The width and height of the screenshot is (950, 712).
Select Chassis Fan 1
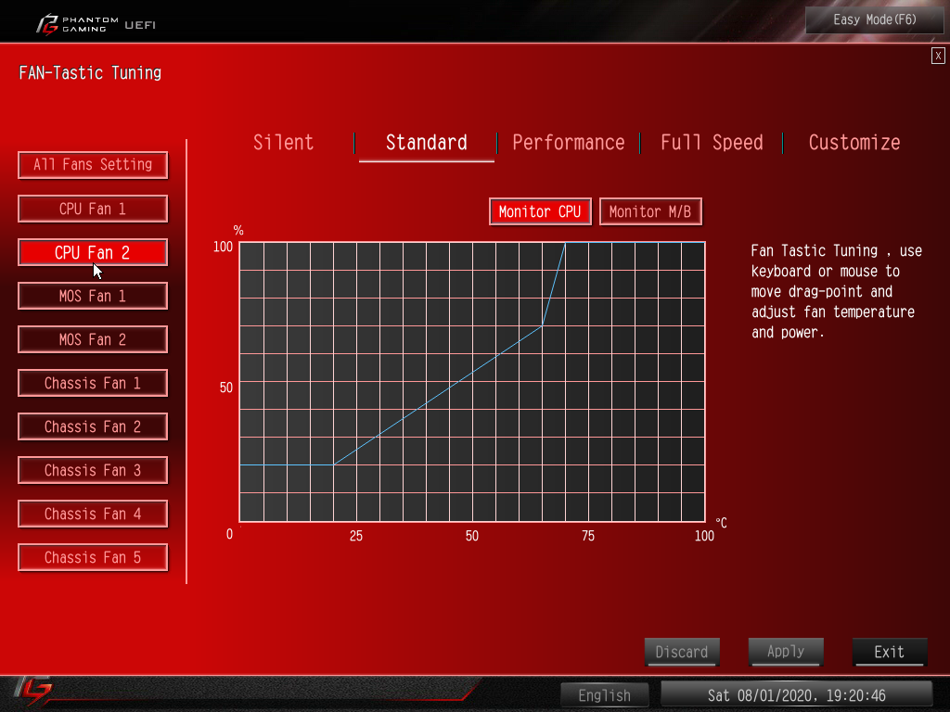tap(93, 383)
